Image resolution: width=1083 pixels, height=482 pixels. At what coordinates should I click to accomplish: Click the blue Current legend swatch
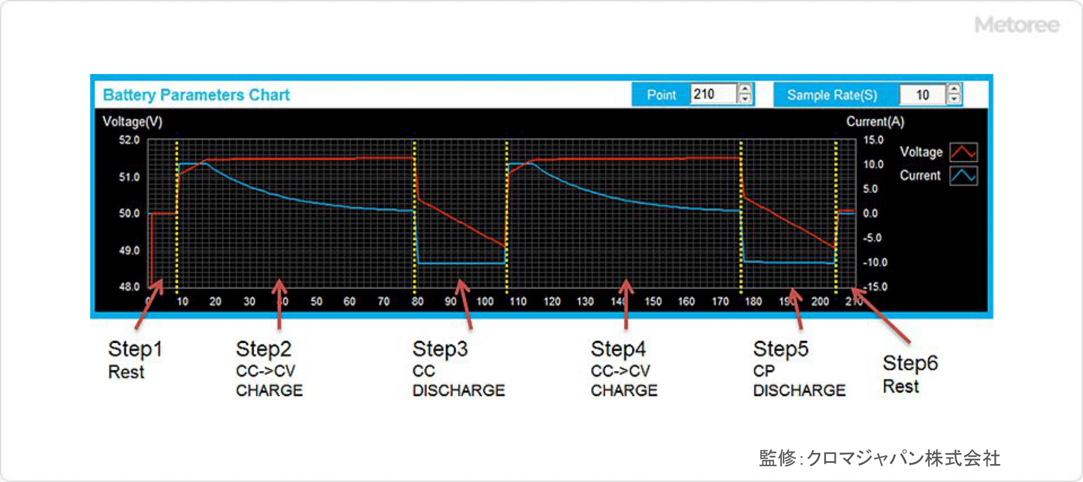tap(963, 176)
